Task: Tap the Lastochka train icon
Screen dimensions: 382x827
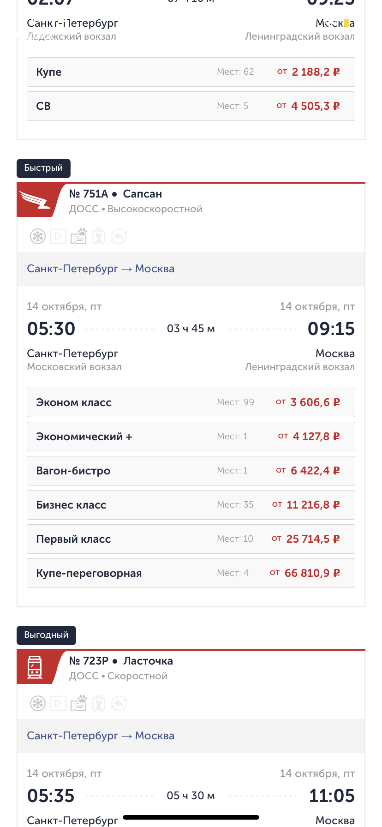Action: tap(35, 667)
